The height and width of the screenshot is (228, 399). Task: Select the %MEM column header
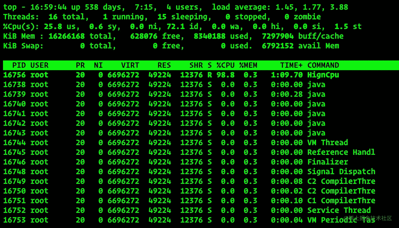[248, 65]
